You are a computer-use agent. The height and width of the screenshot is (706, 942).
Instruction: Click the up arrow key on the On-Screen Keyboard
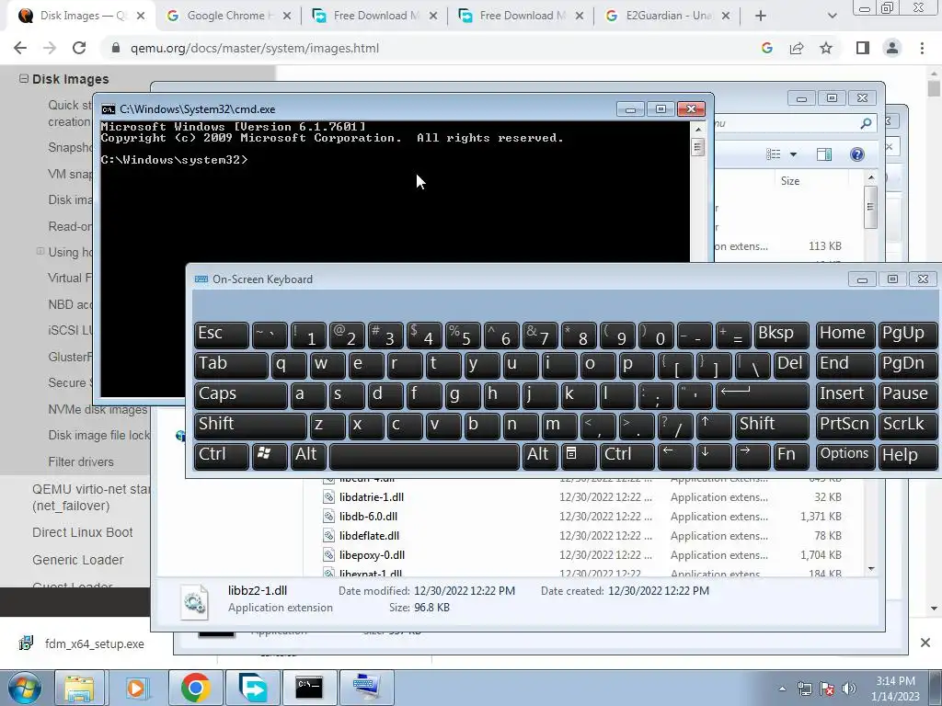tap(714, 426)
